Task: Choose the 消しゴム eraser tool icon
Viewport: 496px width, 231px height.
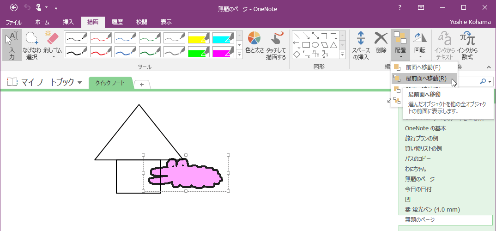Action: click(x=53, y=38)
